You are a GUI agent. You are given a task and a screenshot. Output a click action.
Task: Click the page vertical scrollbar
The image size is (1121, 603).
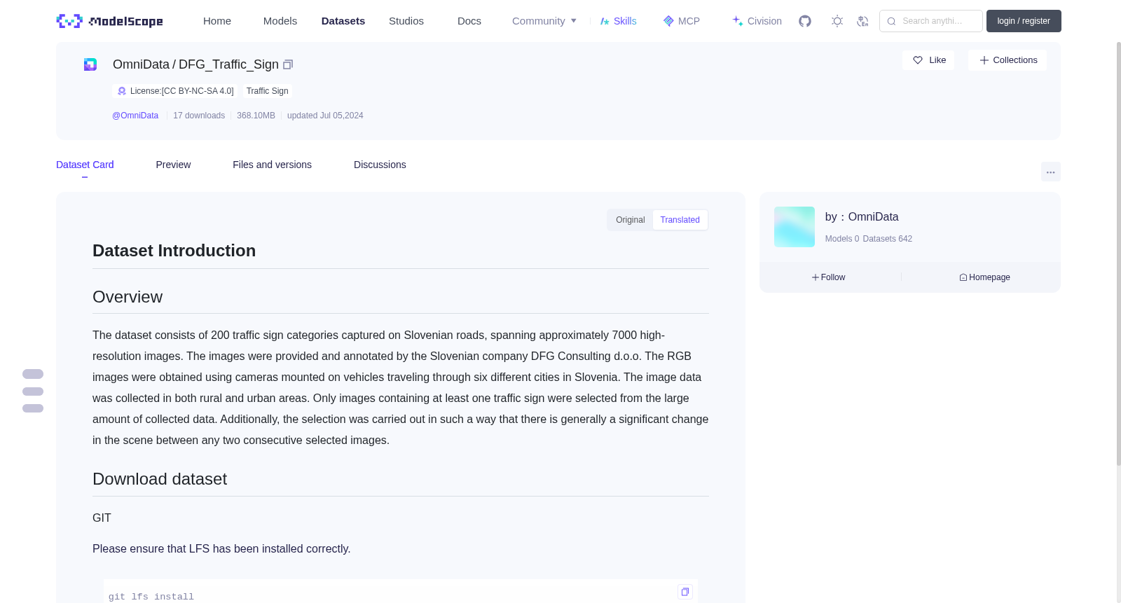coord(1118,252)
